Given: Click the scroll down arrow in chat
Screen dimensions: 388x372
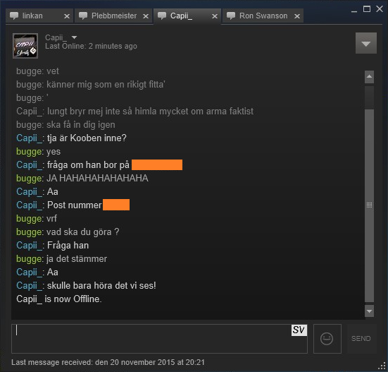Looking at the screenshot, I should 369,311.
